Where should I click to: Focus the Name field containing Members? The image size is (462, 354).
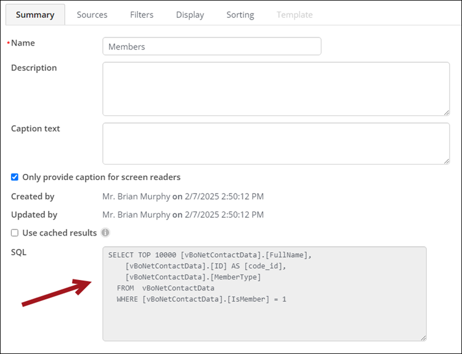click(x=212, y=46)
